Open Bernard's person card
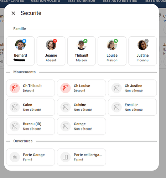166x178 pixels. click(x=20, y=51)
